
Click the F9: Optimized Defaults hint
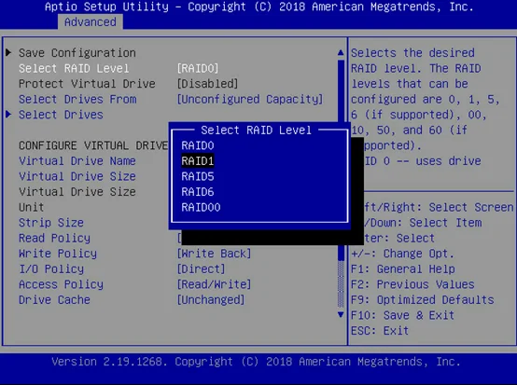click(x=423, y=299)
